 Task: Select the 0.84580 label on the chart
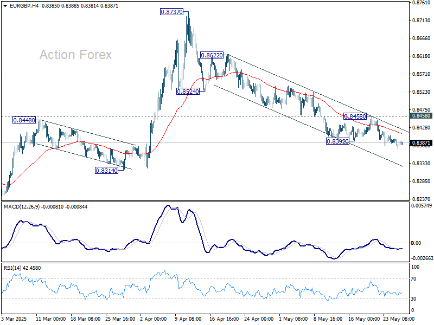click(x=355, y=116)
